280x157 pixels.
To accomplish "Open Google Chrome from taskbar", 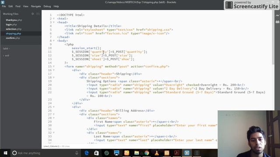I will (x=147, y=153).
